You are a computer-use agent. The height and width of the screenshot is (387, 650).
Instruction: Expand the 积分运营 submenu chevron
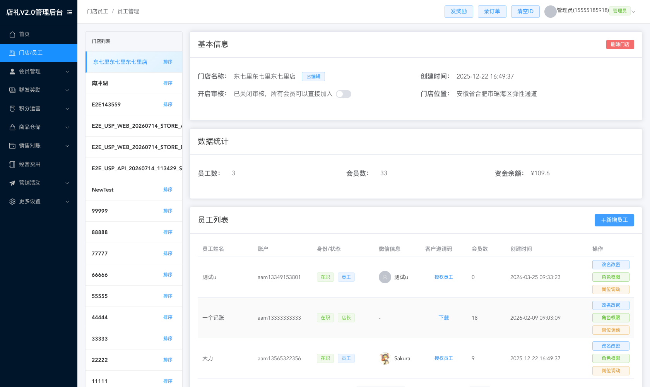pos(67,109)
